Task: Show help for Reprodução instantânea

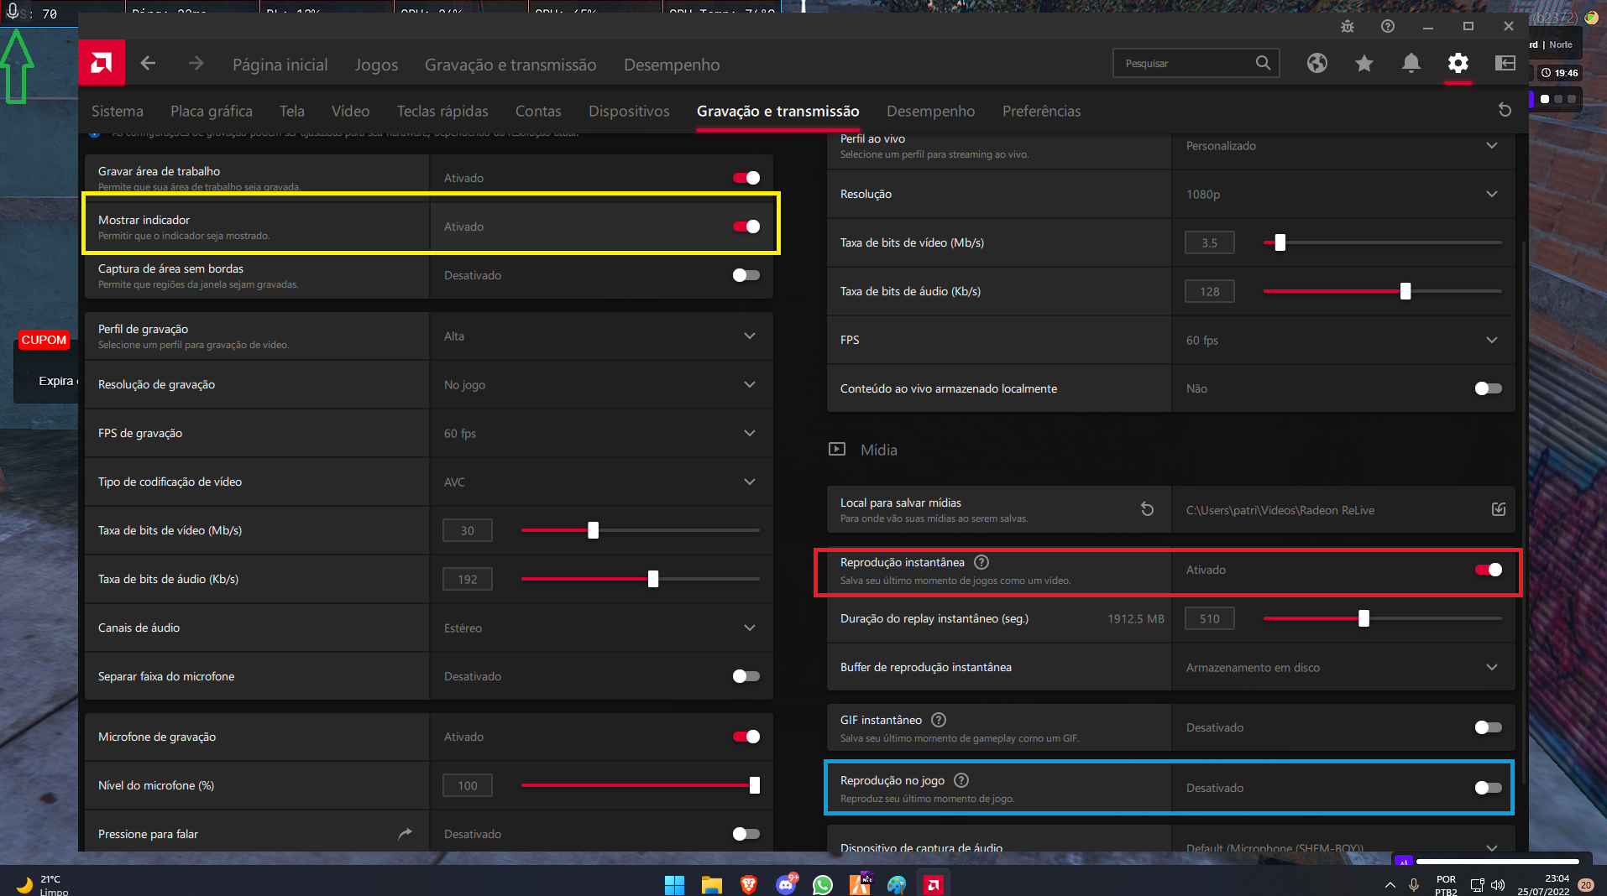Action: [981, 562]
